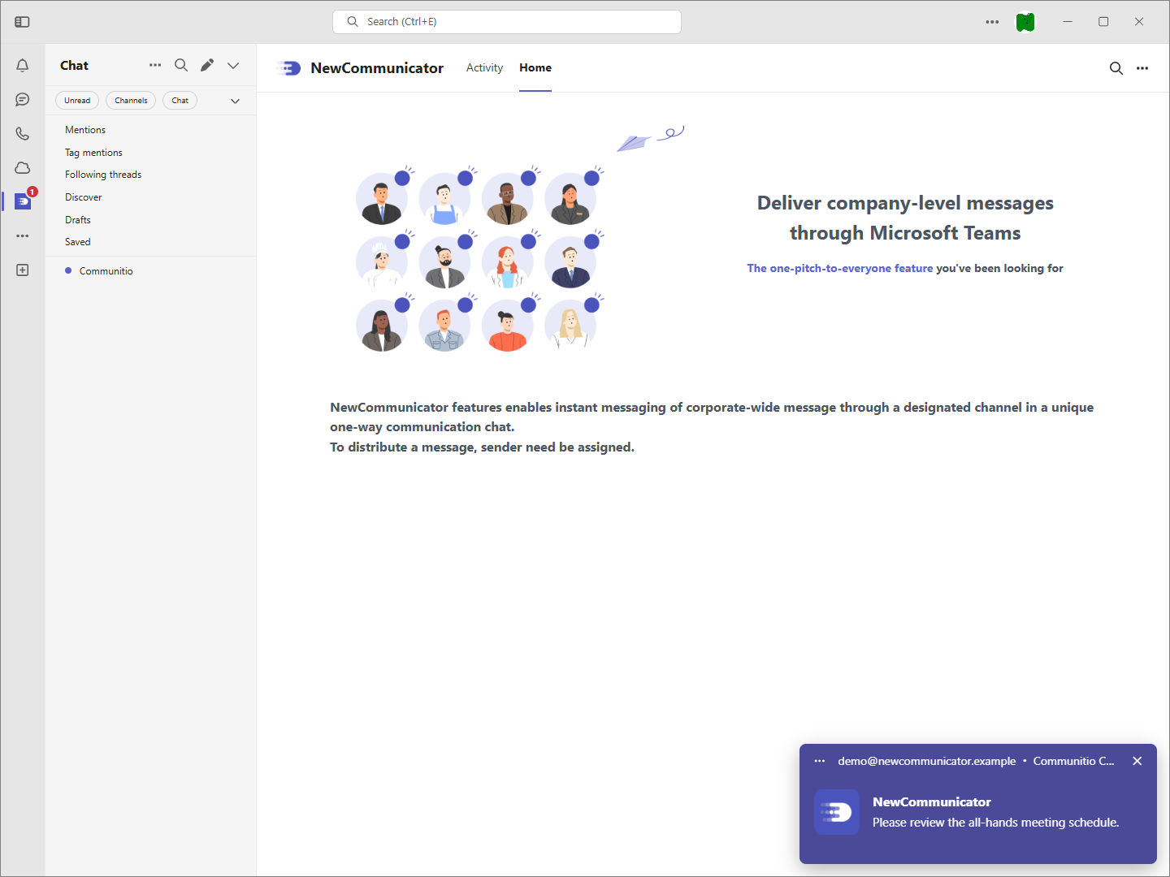Toggle the Chat filter chip

[x=180, y=101]
